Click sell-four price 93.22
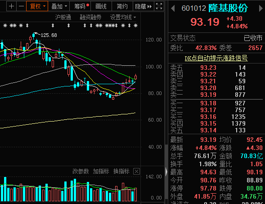Viewport: 265px width, 204px height. (208, 74)
